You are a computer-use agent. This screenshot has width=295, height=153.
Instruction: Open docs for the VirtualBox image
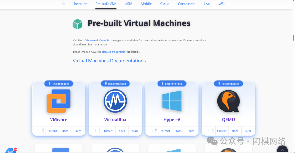(x=122, y=131)
